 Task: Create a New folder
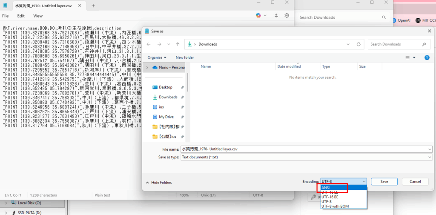(184, 57)
